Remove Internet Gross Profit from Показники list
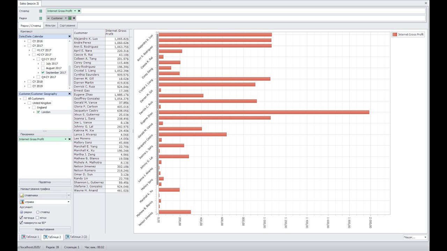 69,139
